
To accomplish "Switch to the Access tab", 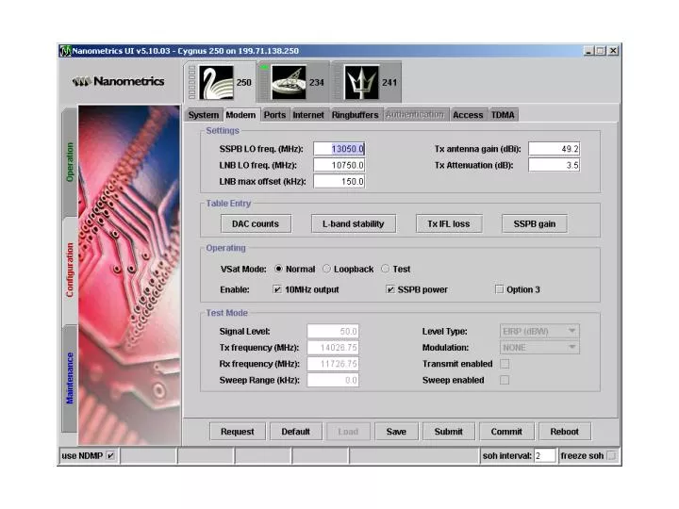I will (468, 115).
